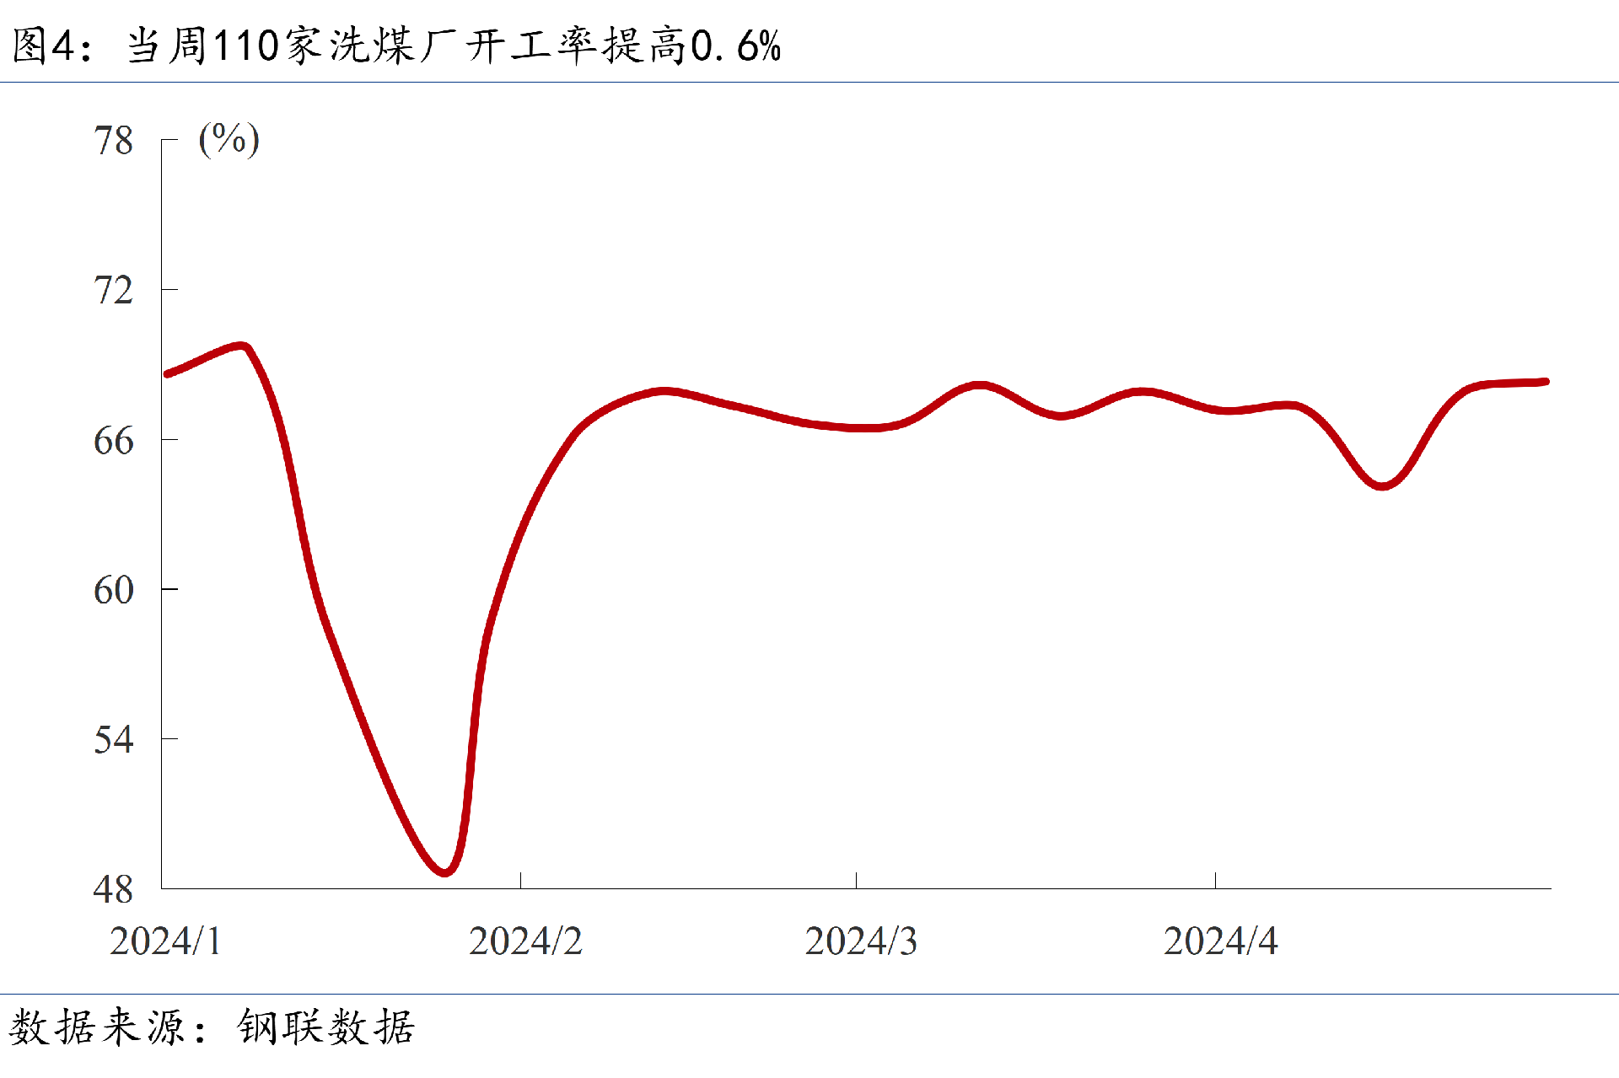Click the April dip on the red line

click(x=1382, y=485)
